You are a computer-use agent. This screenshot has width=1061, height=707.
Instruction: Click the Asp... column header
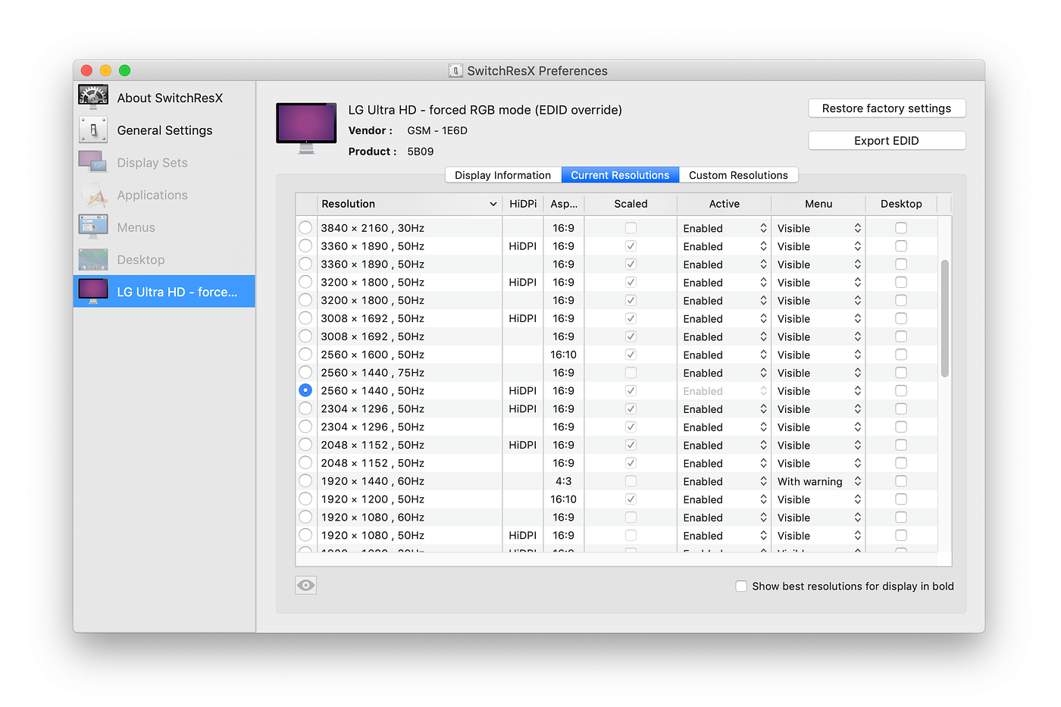coord(564,204)
